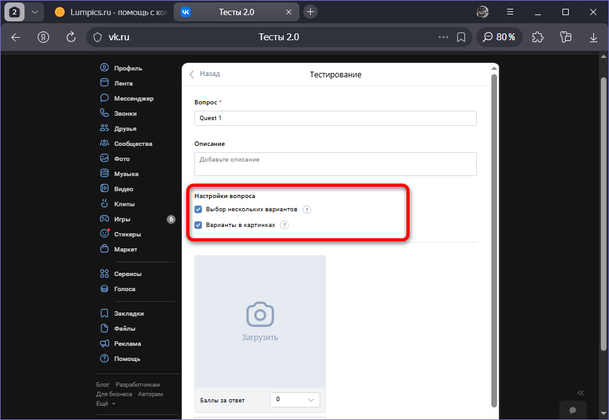Expand the Ещё footer menu
Screen dimensions: 609x420
(106, 404)
